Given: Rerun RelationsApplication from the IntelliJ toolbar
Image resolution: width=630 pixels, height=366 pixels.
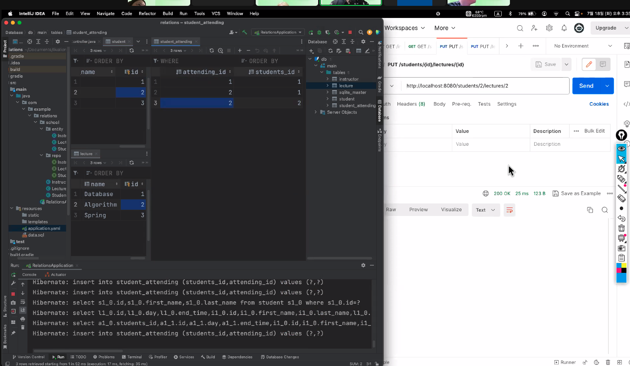Looking at the screenshot, I should [x=311, y=32].
